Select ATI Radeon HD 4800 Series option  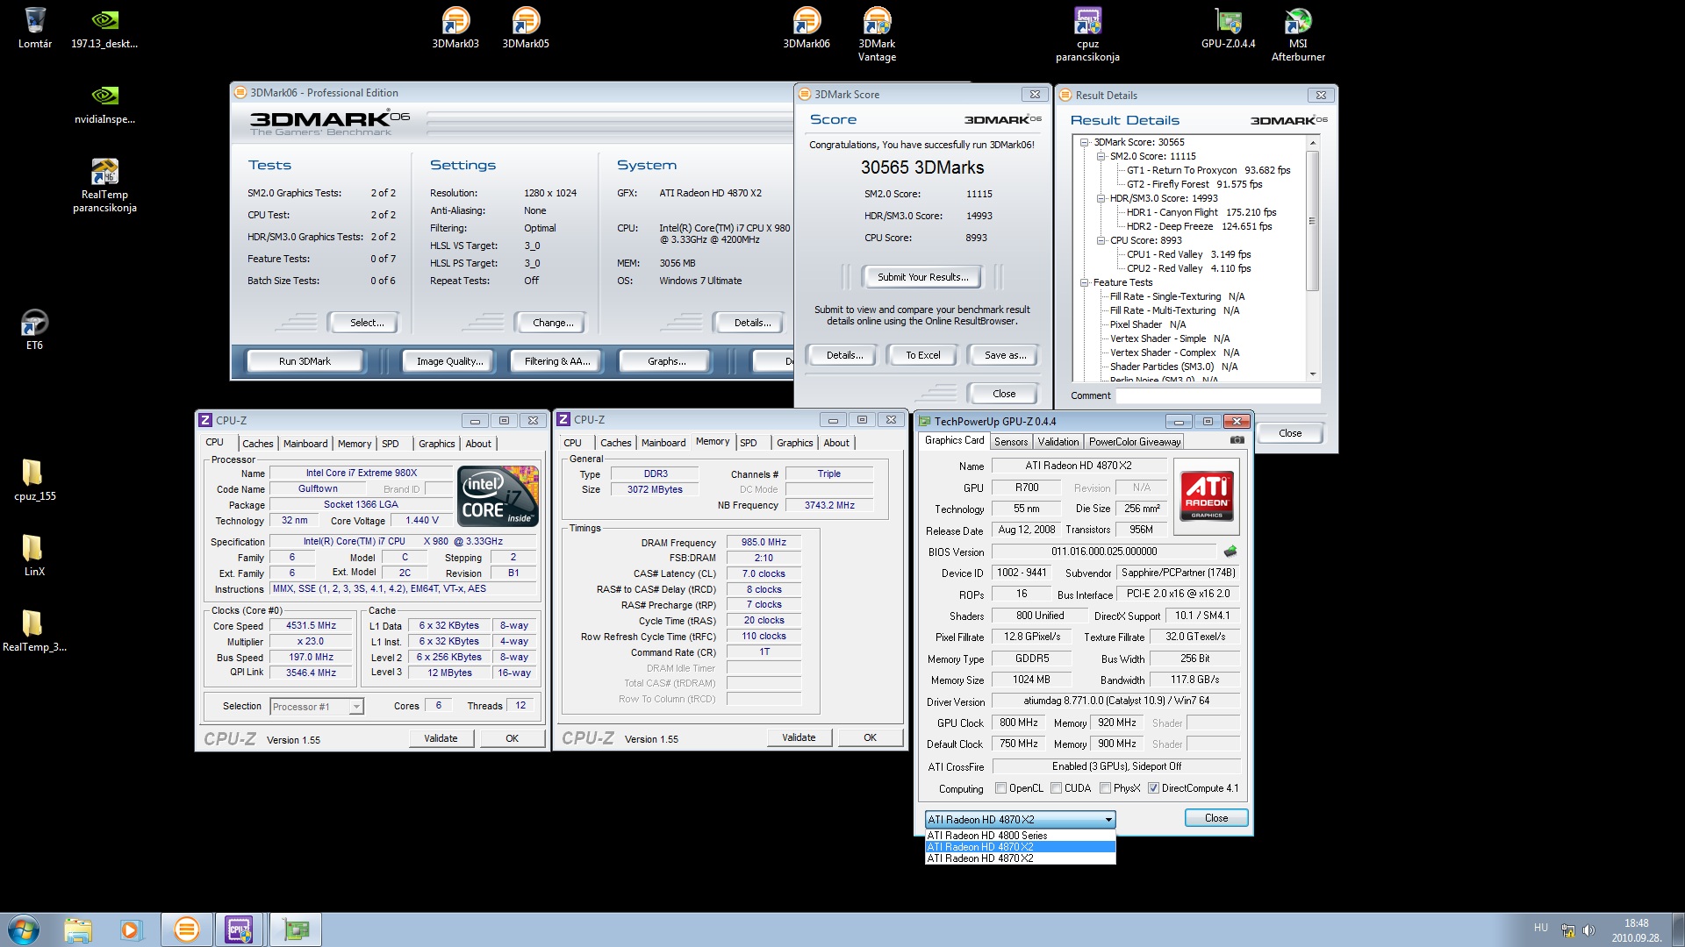[987, 836]
